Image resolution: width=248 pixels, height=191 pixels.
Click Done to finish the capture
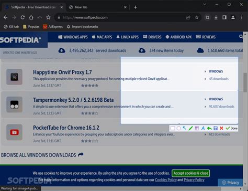[232, 128]
